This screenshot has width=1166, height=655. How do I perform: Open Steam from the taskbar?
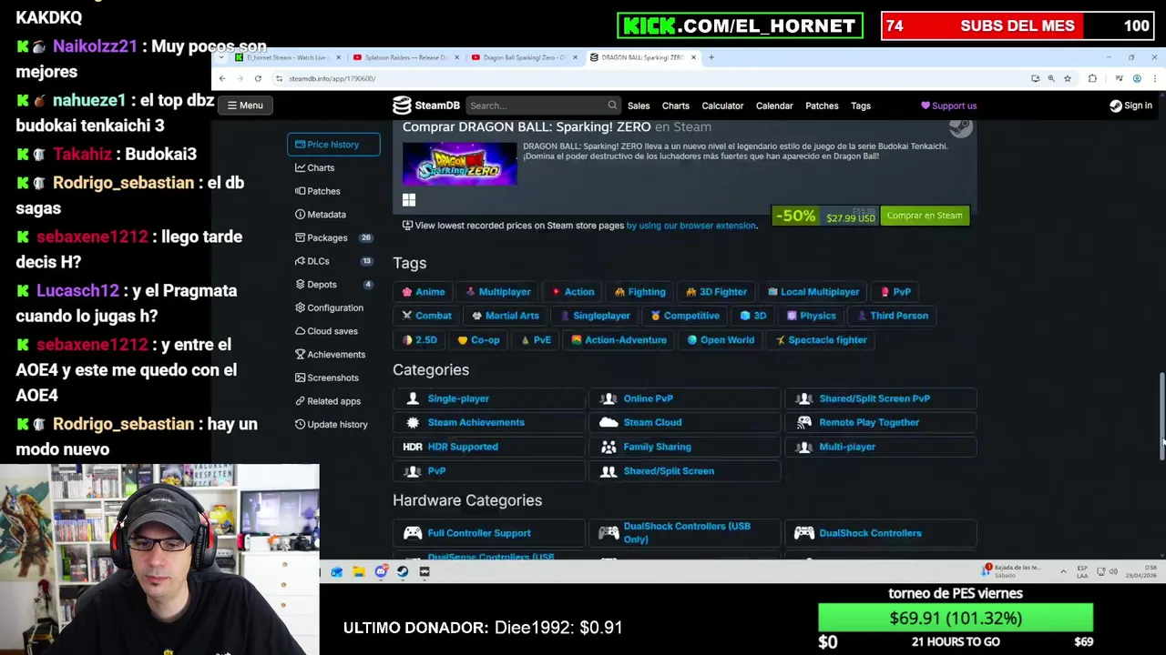pyautogui.click(x=403, y=571)
